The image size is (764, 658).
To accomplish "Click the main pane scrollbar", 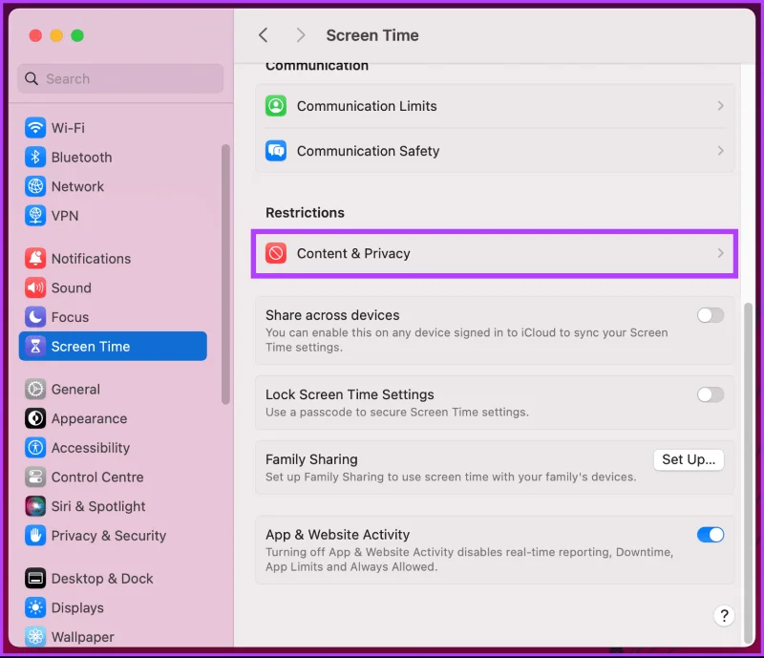I will 749,474.
